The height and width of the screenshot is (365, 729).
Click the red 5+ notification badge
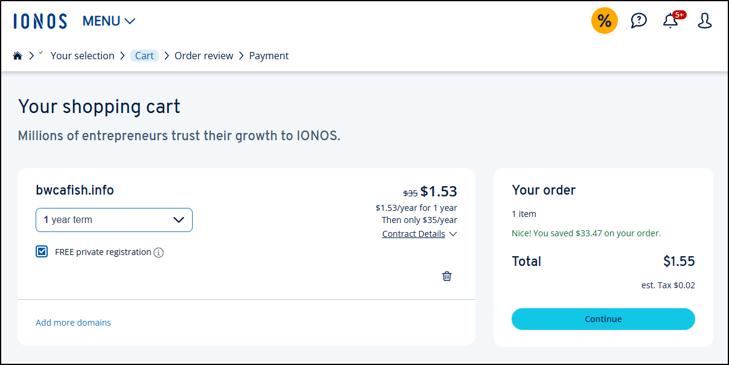click(679, 15)
